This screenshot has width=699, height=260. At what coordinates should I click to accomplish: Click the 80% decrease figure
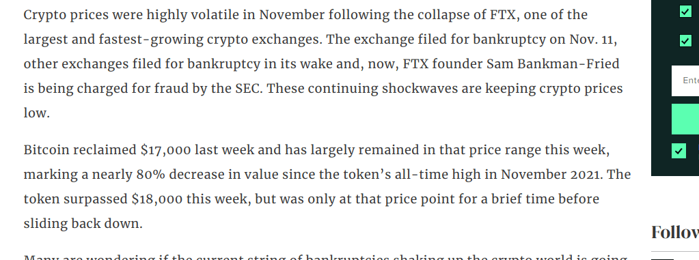[151, 175]
